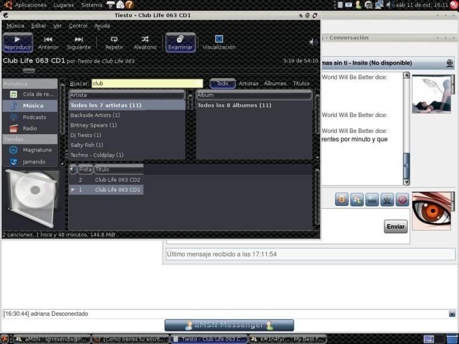Open the Editar menu
The height and width of the screenshot is (344, 459).
click(x=38, y=26)
